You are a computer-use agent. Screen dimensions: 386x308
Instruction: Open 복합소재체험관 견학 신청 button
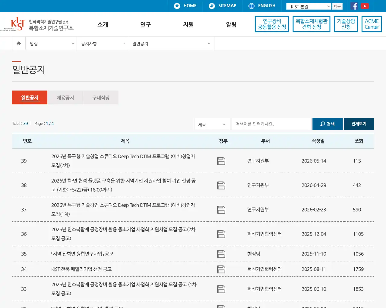click(x=312, y=24)
